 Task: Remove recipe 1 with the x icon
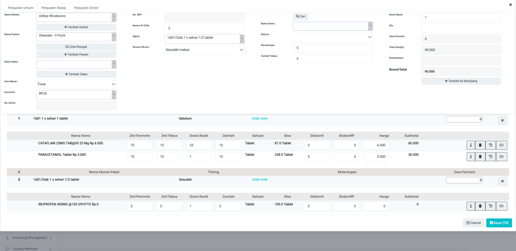pyautogui.click(x=502, y=120)
